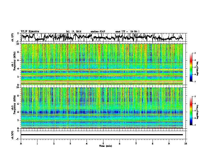The width and height of the screenshot is (209, 161).
Task: Click time axis tick label "3"
Action: (70, 144)
